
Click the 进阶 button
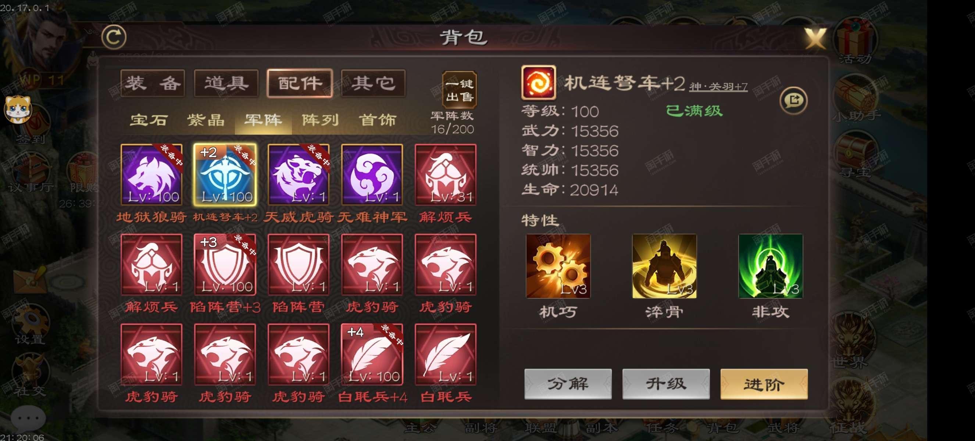[764, 384]
